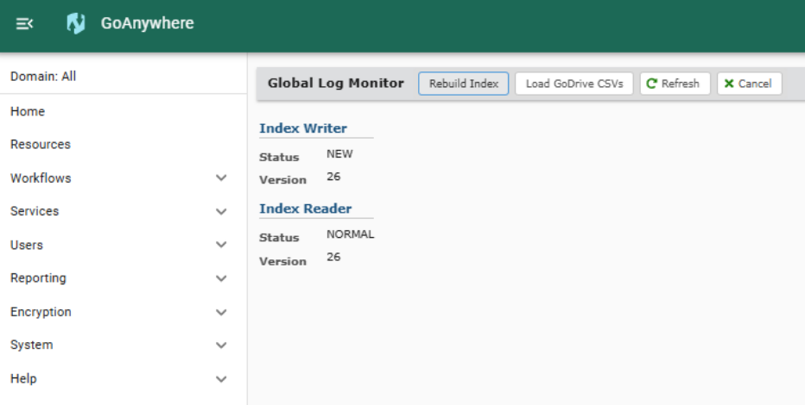Click the Index Writer Status label
805x405 pixels.
tap(279, 157)
